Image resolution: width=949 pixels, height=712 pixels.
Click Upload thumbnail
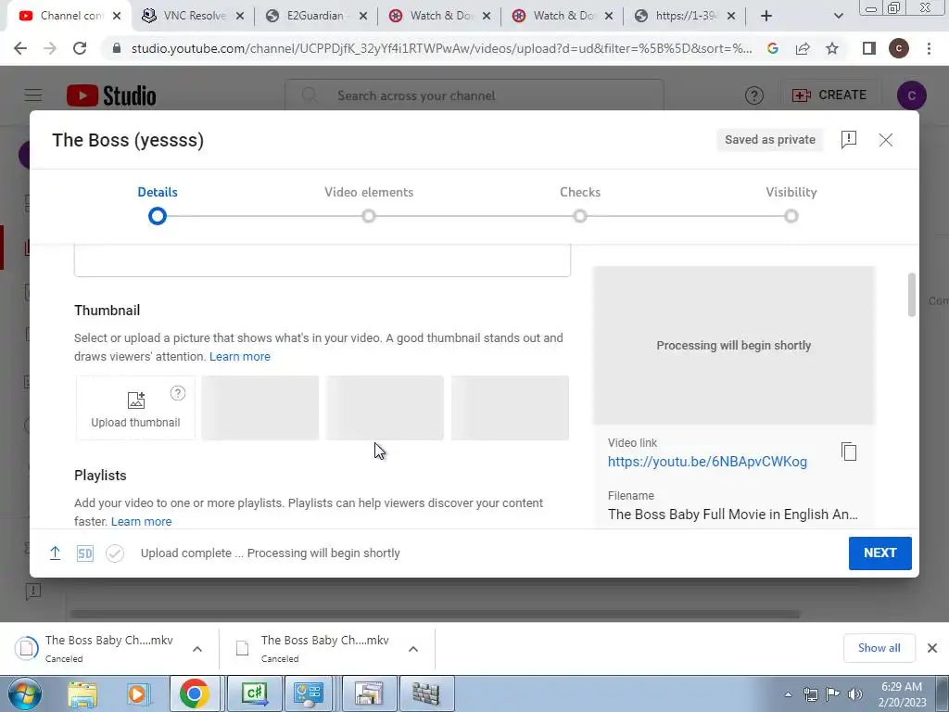[x=135, y=408]
